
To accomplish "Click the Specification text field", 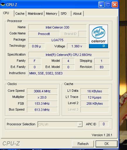I will [69, 55].
